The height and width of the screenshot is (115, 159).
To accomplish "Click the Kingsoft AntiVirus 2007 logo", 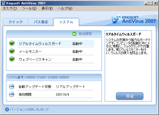I will (134, 19).
